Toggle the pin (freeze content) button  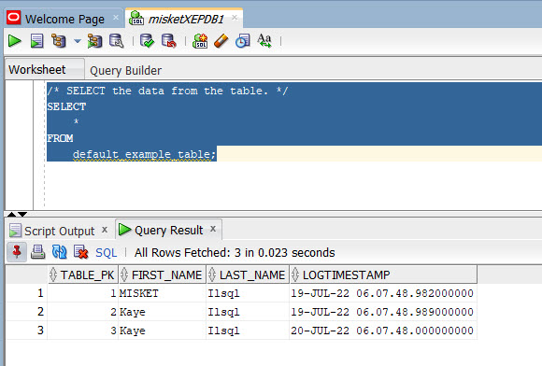(x=17, y=252)
